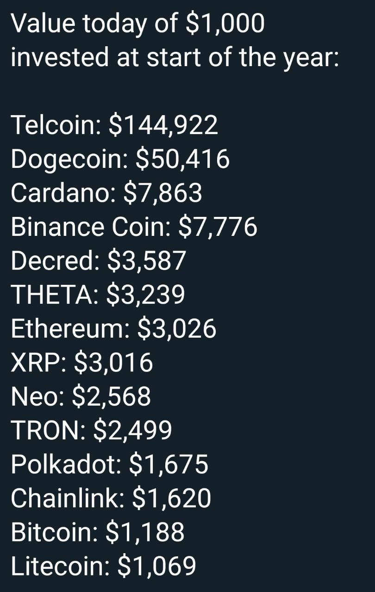Screen dimensions: 375x592
Task: Select the Decred $3,587 line
Action: 98,261
